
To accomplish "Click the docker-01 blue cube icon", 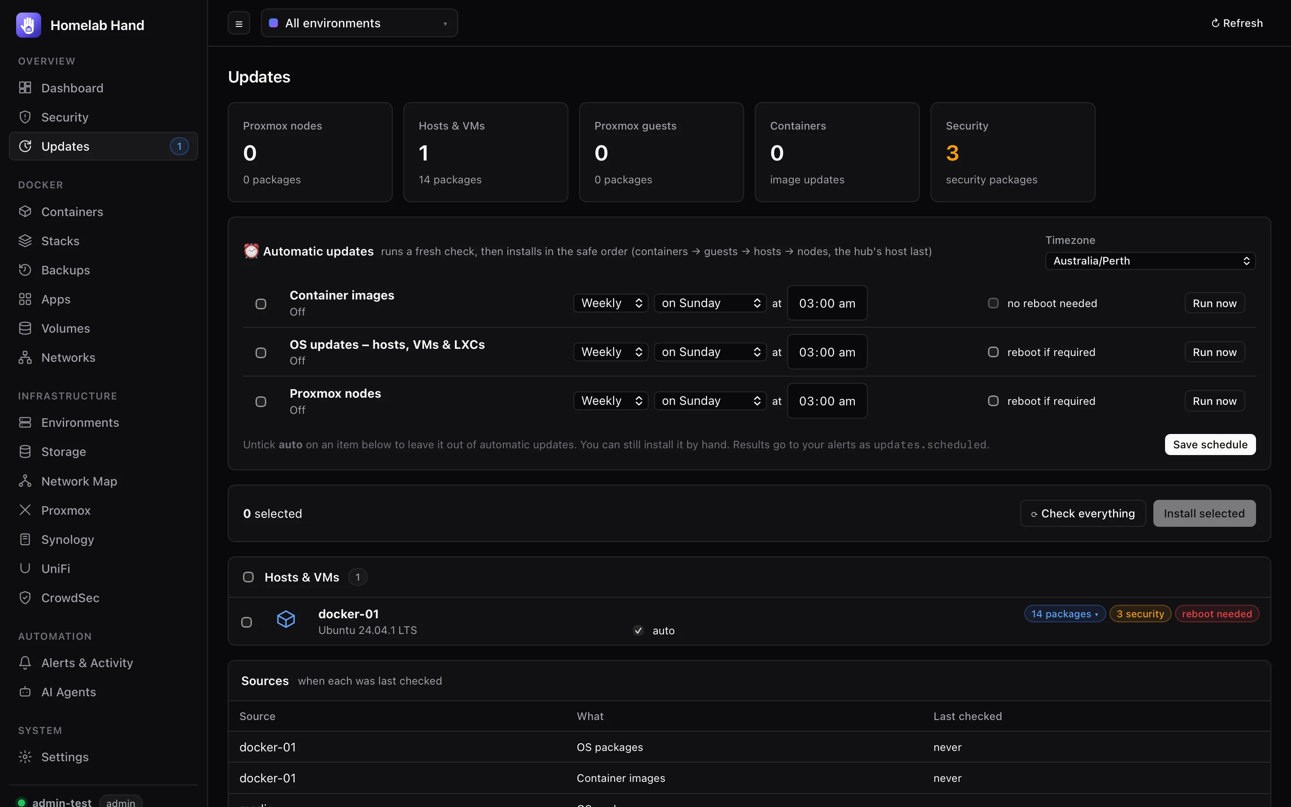I will tap(286, 619).
